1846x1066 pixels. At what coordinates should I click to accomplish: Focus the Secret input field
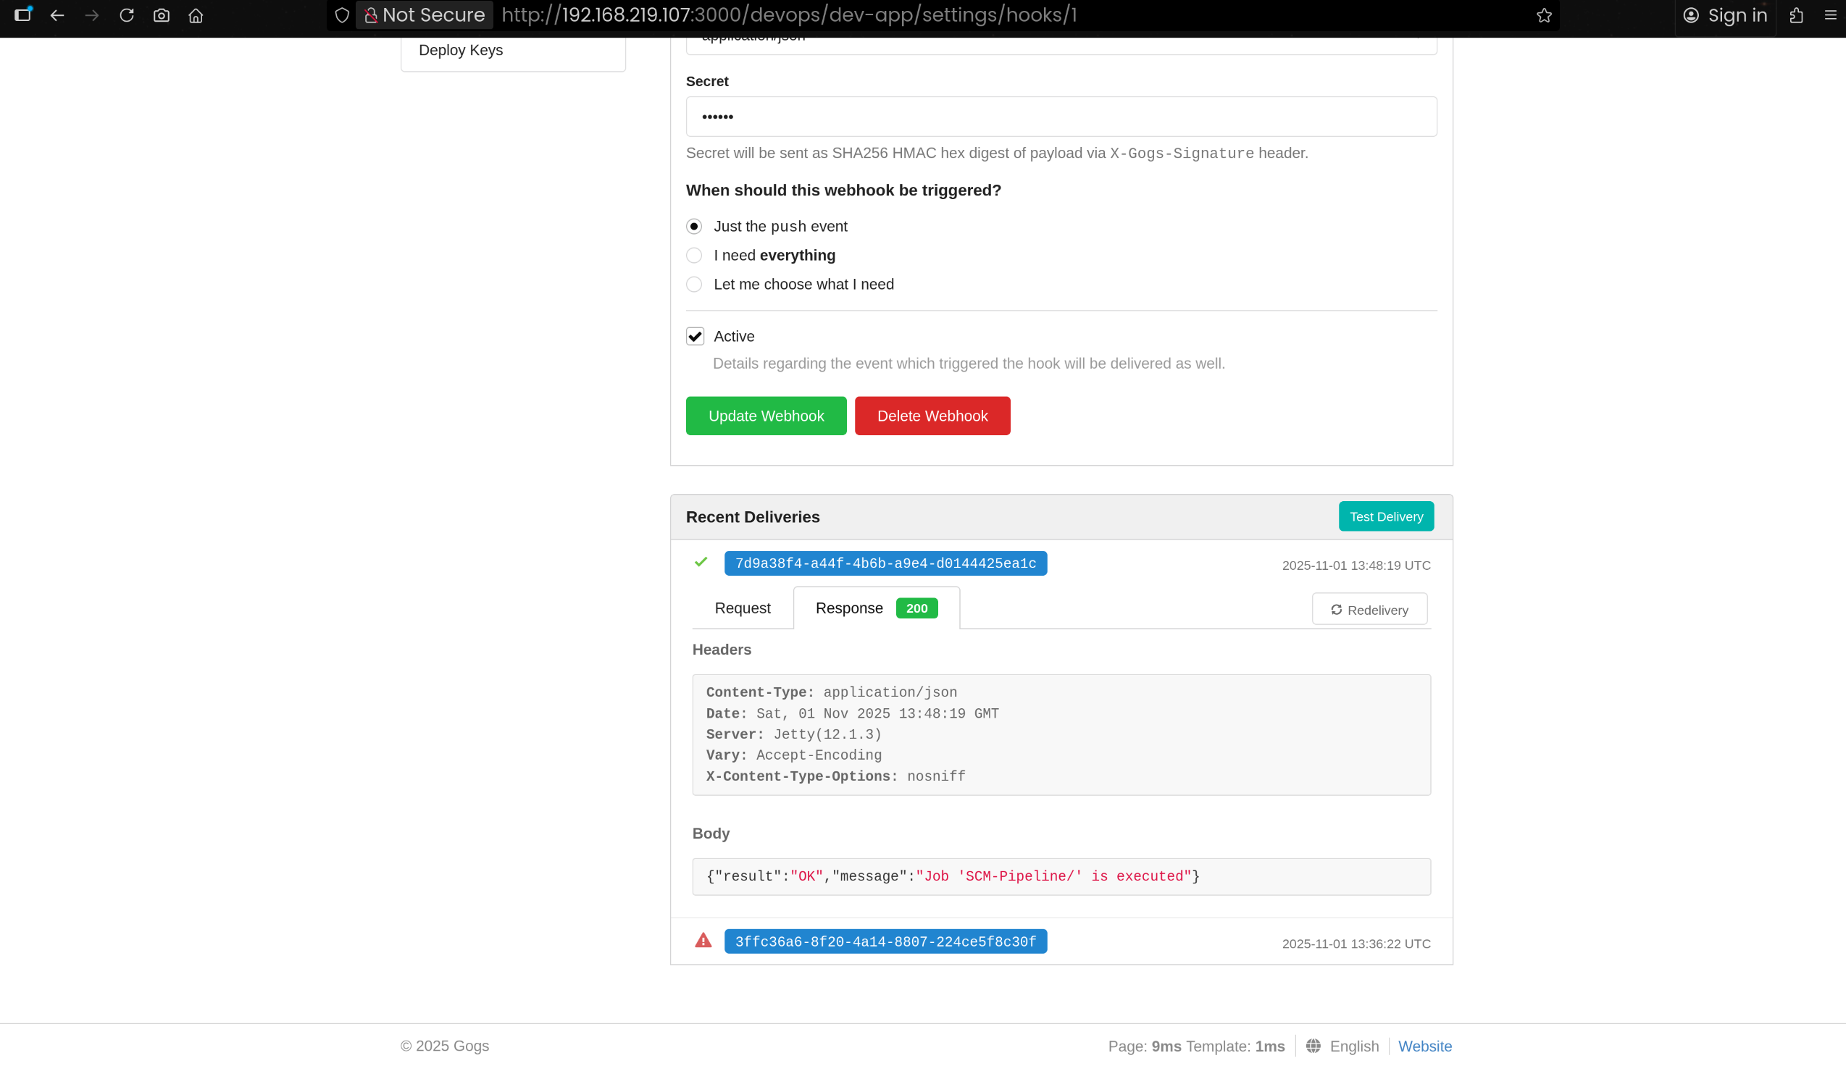coord(1061,117)
